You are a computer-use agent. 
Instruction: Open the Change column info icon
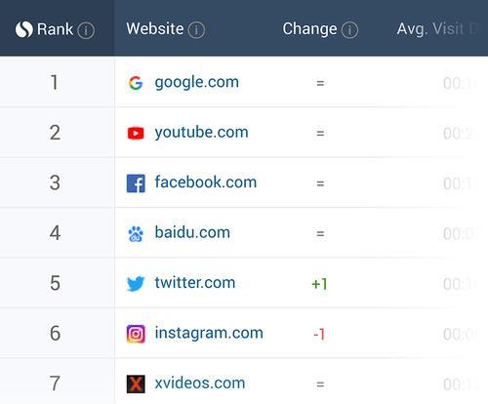point(349,30)
